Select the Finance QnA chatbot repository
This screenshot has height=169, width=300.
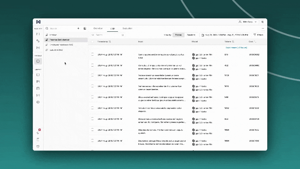pyautogui.click(x=66, y=40)
